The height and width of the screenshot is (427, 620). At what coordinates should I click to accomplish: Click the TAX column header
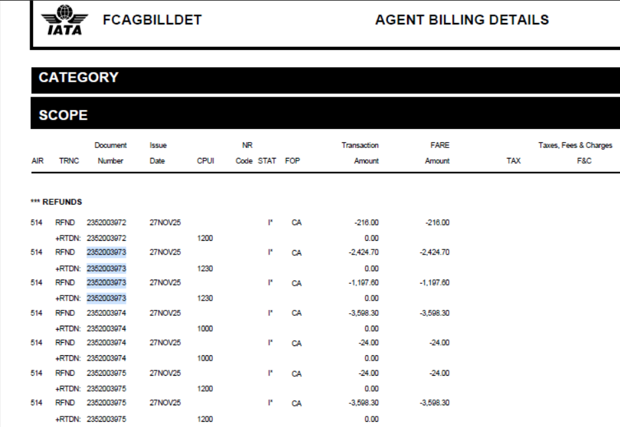click(x=513, y=161)
